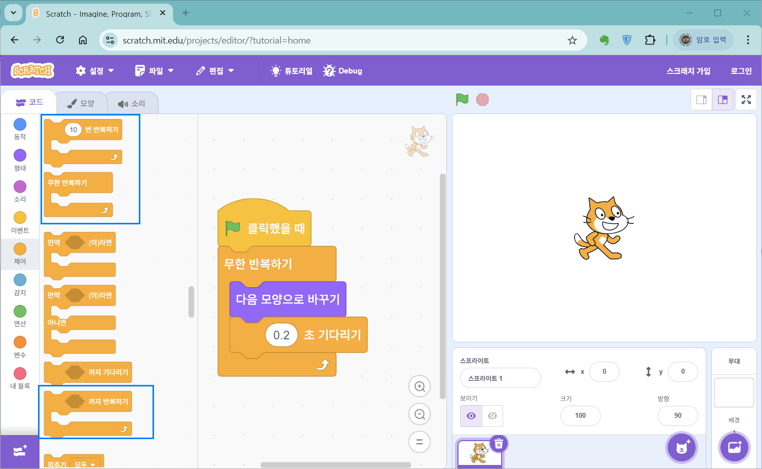Select 동작 (Motion) block category circle

(20, 124)
